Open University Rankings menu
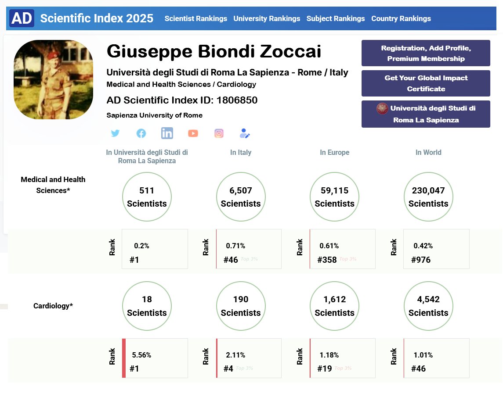This screenshot has width=503, height=397. coord(267,18)
